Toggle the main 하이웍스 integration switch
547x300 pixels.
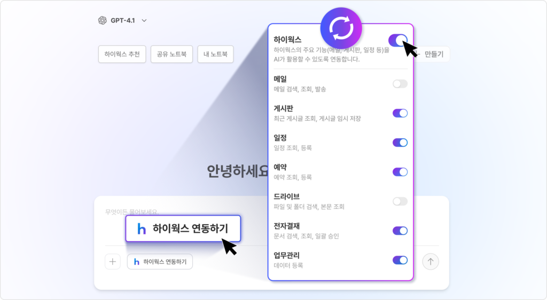point(397,41)
